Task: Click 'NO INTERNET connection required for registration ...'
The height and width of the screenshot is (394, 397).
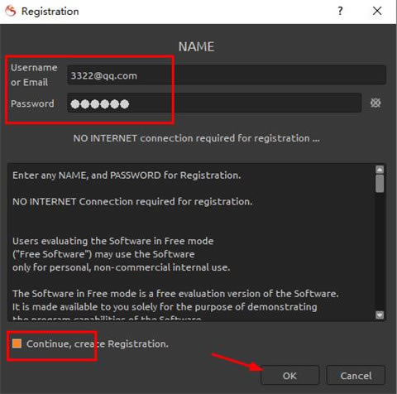Action: click(196, 138)
